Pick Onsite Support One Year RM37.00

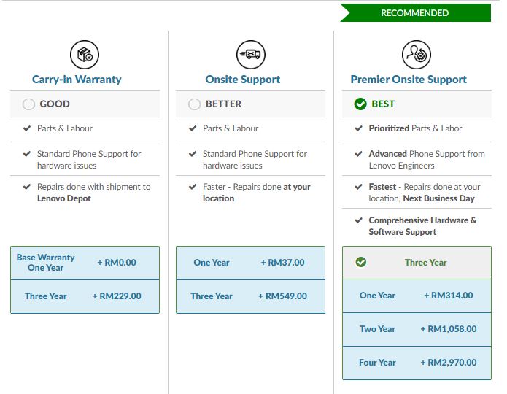point(250,263)
